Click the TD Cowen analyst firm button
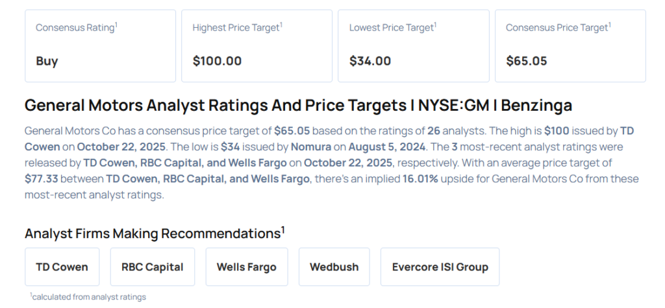Image resolution: width=665 pixels, height=308 pixels. pyautogui.click(x=62, y=267)
